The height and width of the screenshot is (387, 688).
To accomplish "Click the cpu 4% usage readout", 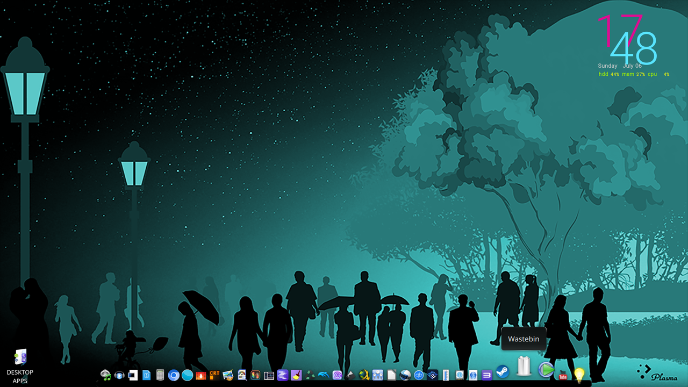I will tap(658, 74).
